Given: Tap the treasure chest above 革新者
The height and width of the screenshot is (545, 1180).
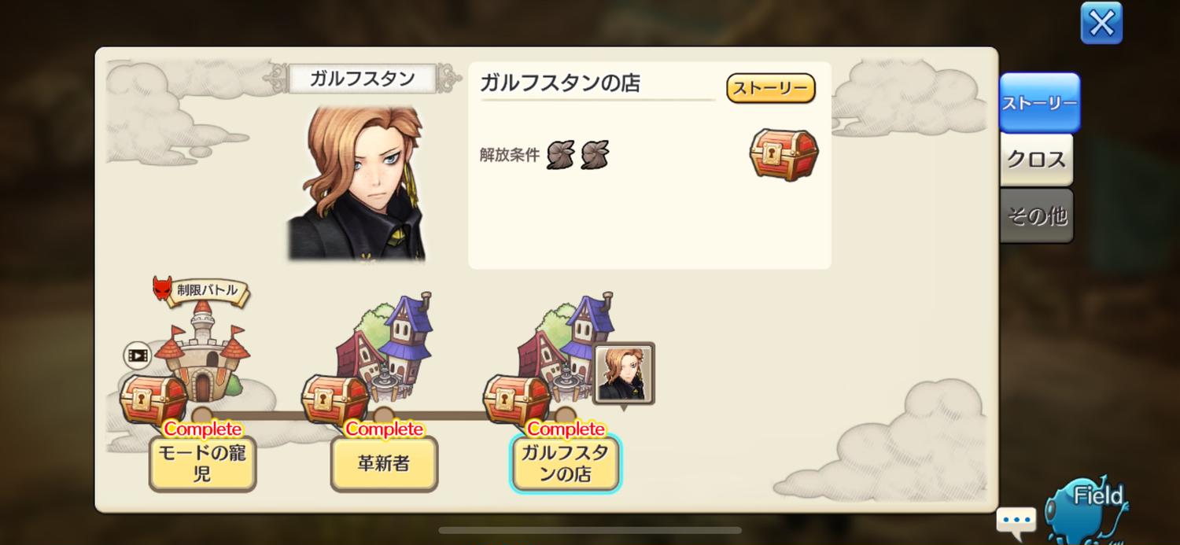Looking at the screenshot, I should pyautogui.click(x=335, y=400).
